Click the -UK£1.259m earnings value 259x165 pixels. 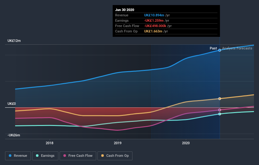154,20
